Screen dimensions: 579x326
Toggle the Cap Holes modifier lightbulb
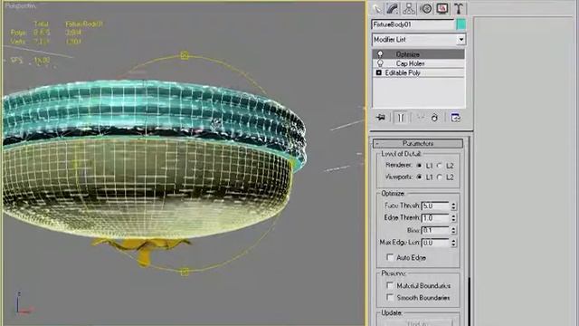click(x=380, y=63)
